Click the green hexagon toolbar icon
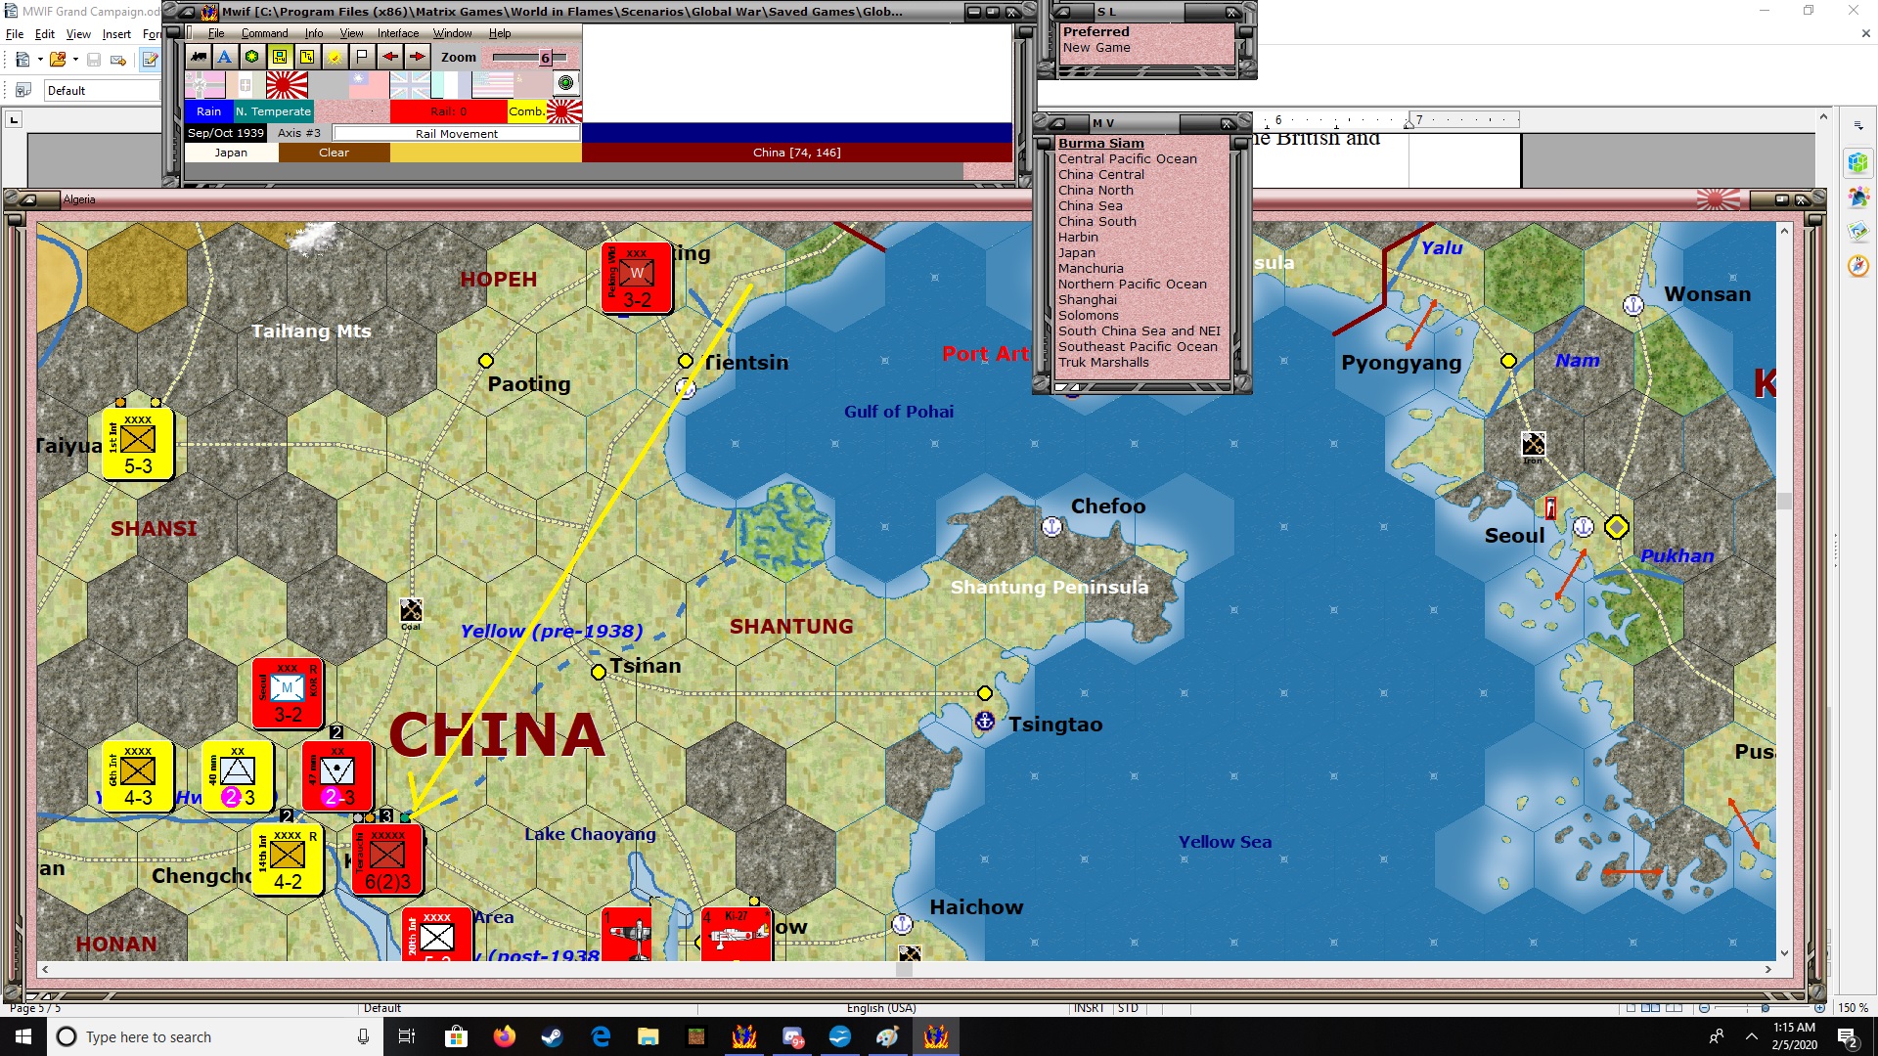1878x1056 pixels. pos(252,57)
